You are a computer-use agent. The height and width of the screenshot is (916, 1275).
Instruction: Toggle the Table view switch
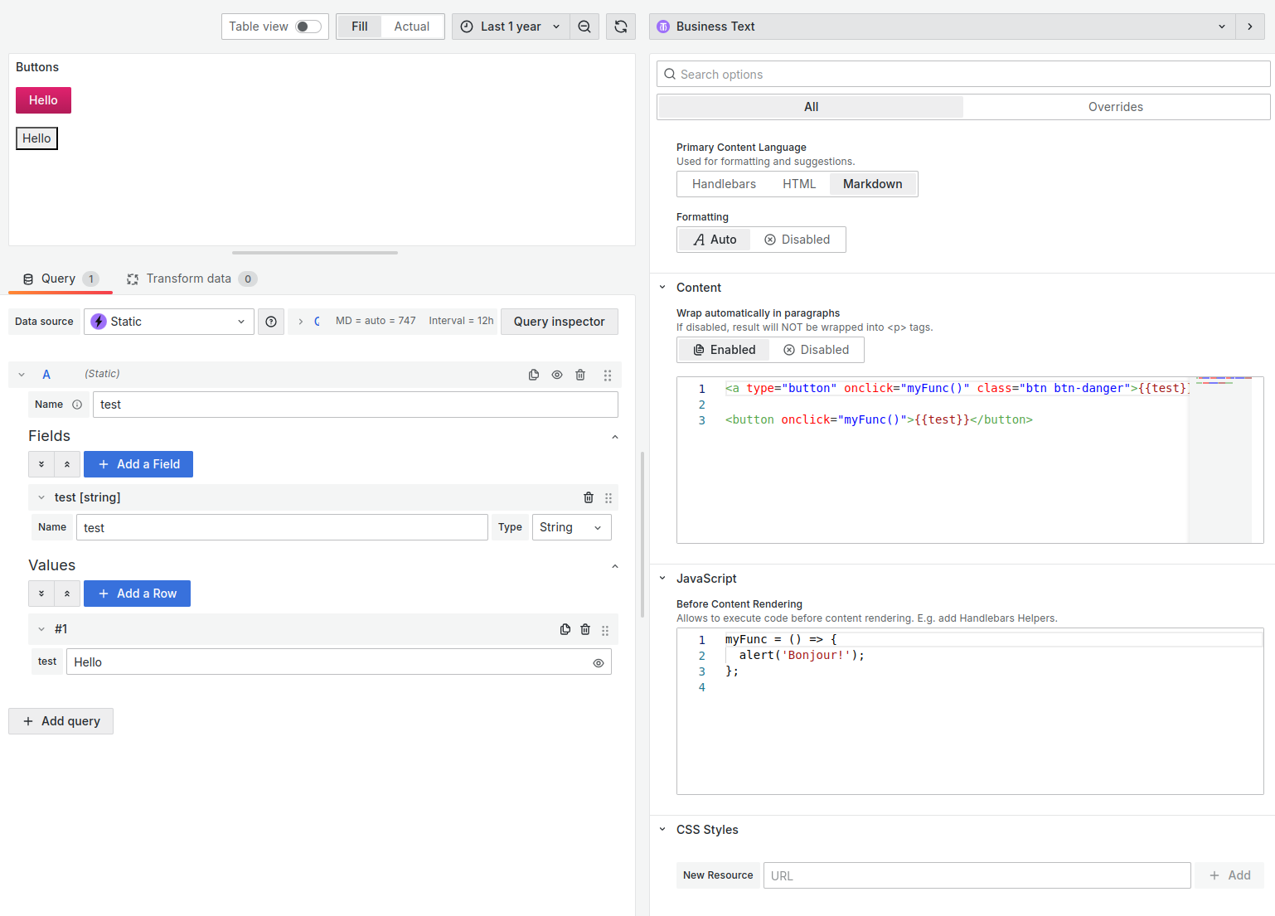(306, 26)
